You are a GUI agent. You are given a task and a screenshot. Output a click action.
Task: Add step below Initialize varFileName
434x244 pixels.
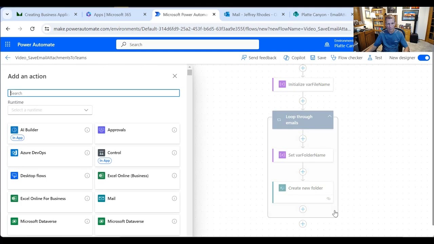303,101
